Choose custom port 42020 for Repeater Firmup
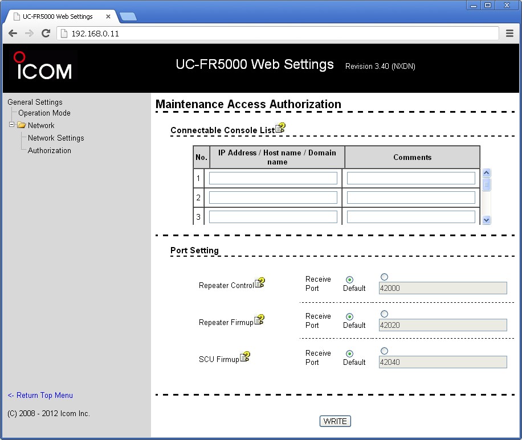This screenshot has width=522, height=440. tap(384, 314)
